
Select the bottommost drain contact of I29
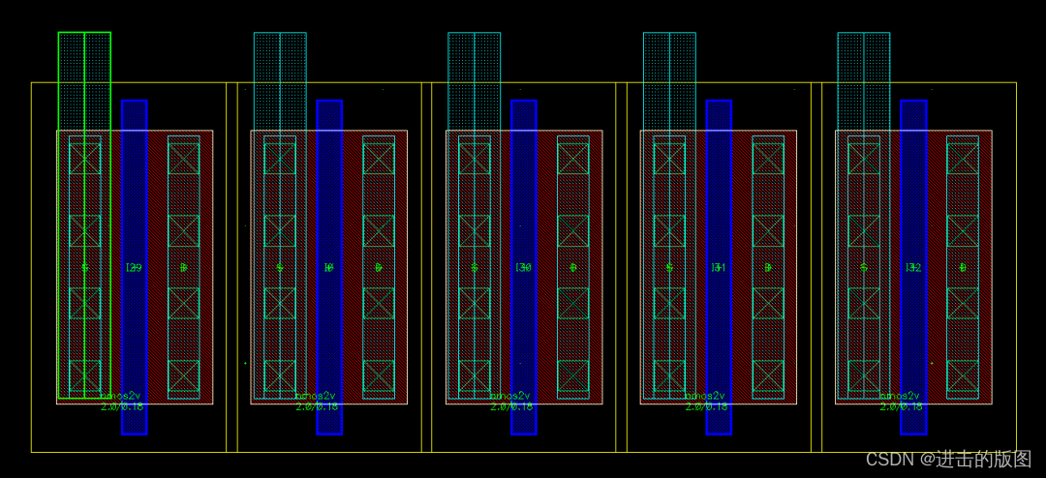click(183, 375)
